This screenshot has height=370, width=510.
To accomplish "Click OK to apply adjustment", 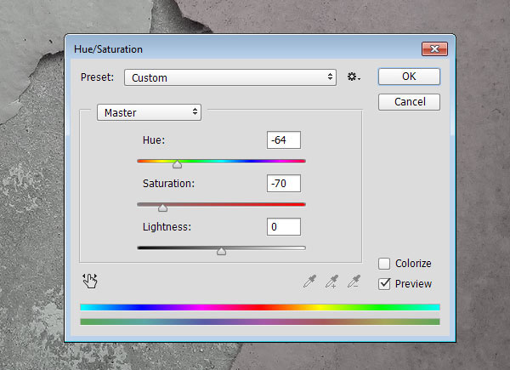I will tap(409, 77).
